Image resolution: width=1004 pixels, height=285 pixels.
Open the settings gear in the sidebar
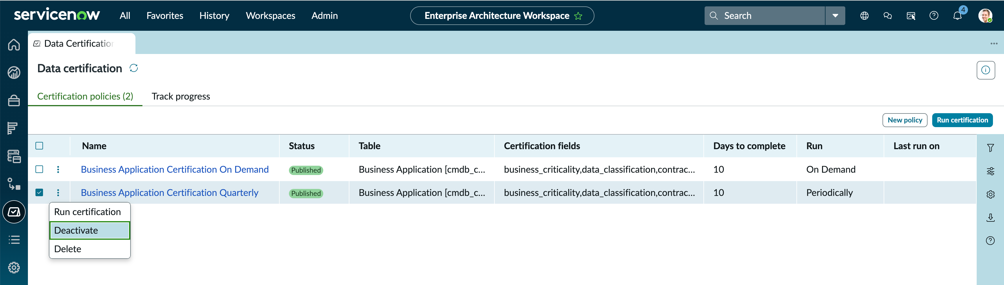[14, 268]
